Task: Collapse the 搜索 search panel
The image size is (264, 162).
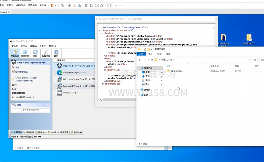Action: click(48, 105)
